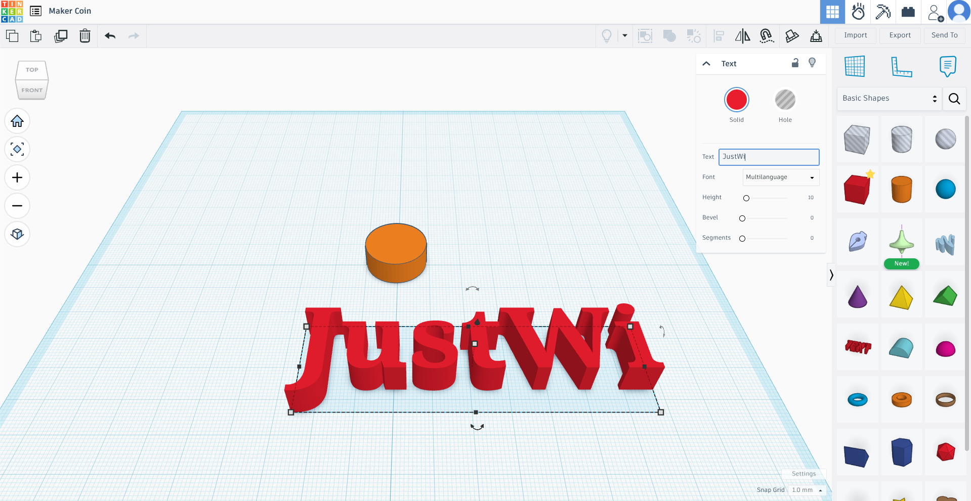
Task: Pick the blue Torus shape
Action: click(857, 399)
